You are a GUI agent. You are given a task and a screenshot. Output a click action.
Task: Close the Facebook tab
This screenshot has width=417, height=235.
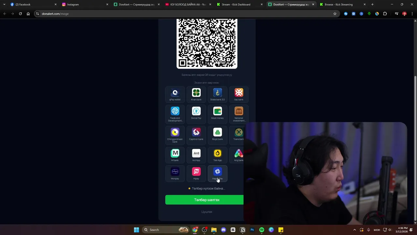[55, 5]
